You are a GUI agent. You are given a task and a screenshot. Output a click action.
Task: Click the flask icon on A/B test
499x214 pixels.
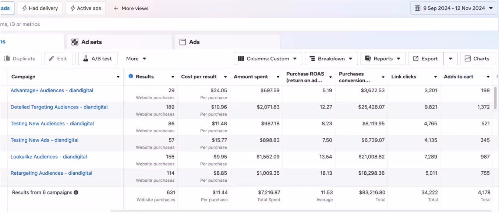coord(86,58)
